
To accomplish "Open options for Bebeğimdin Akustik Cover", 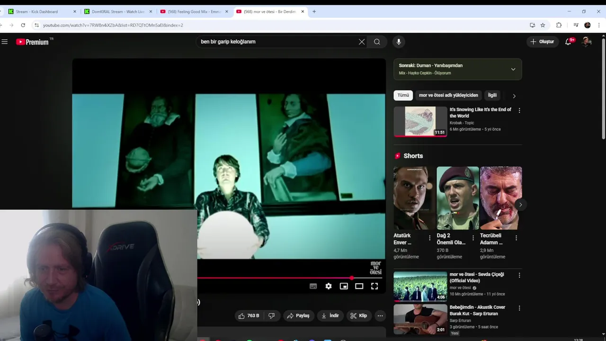I will click(x=519, y=308).
